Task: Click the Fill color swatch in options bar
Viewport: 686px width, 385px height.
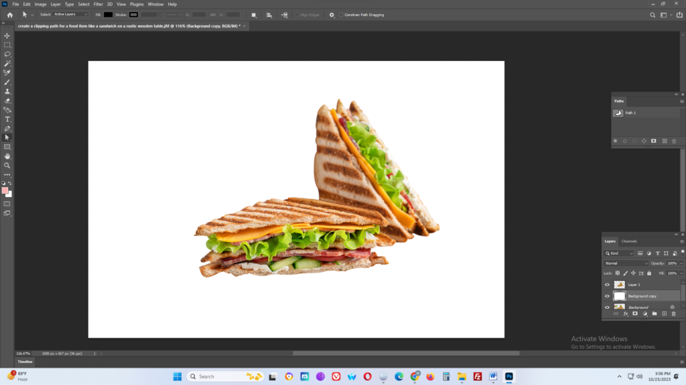Action: (x=108, y=15)
